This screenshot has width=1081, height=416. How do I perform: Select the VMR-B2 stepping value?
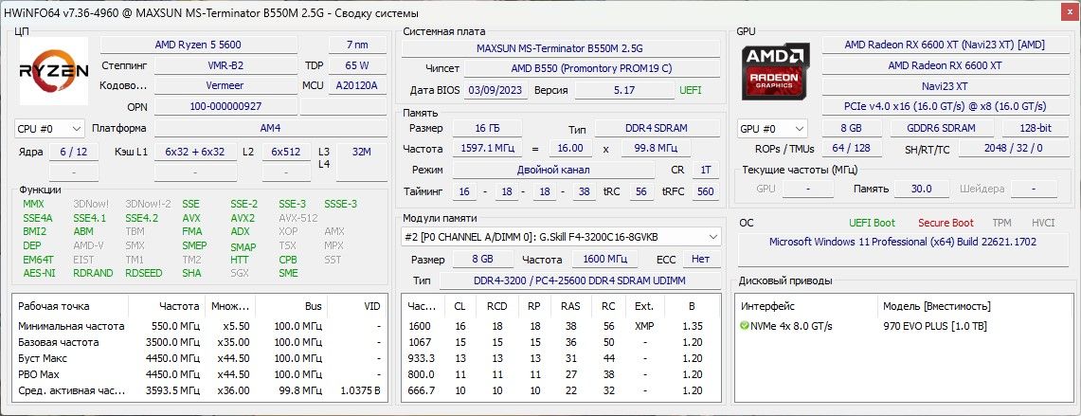click(x=225, y=65)
